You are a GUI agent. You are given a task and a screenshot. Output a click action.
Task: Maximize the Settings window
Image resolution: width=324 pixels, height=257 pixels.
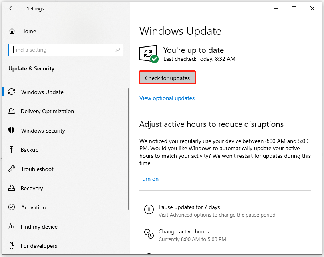(294, 8)
